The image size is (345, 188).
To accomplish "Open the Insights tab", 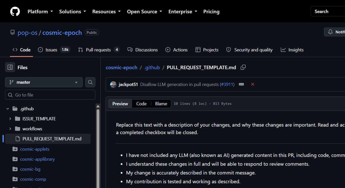I will (x=292, y=50).
